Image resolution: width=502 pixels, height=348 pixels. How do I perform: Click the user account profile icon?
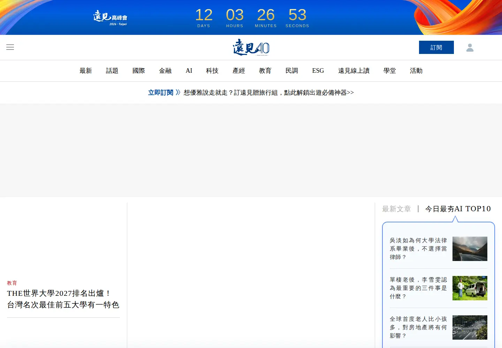click(470, 48)
